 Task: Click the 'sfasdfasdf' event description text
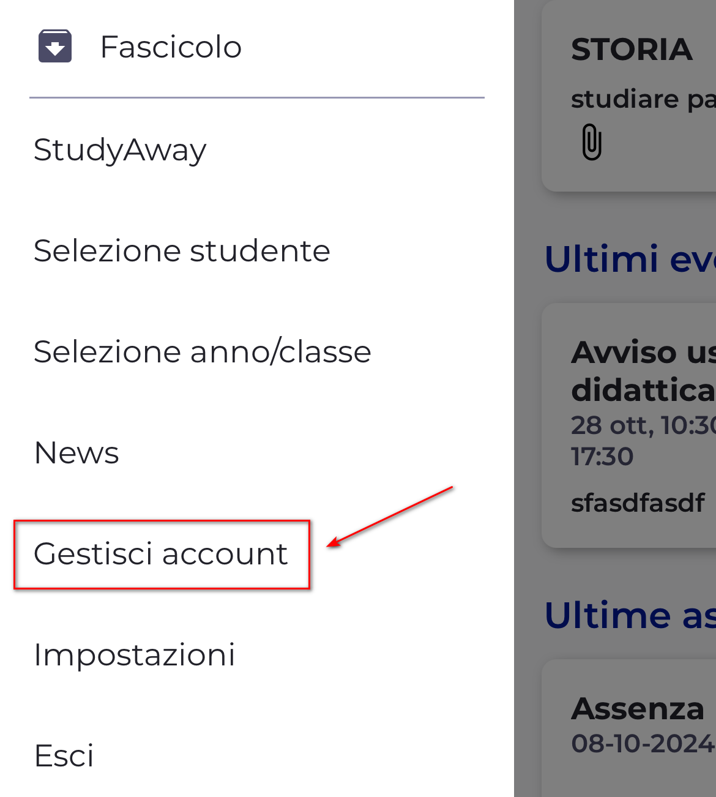638,503
